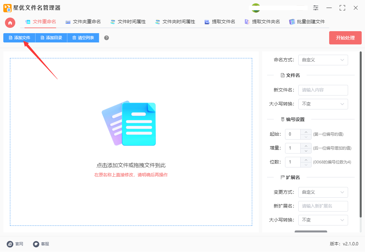Image resolution: width=365 pixels, height=252 pixels.
Task: Click the gray help question mark icon
Action: [107, 38]
